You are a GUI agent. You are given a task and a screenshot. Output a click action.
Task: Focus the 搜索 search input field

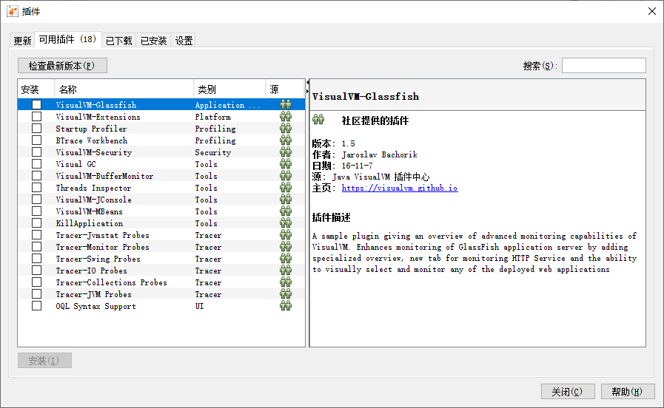click(604, 66)
